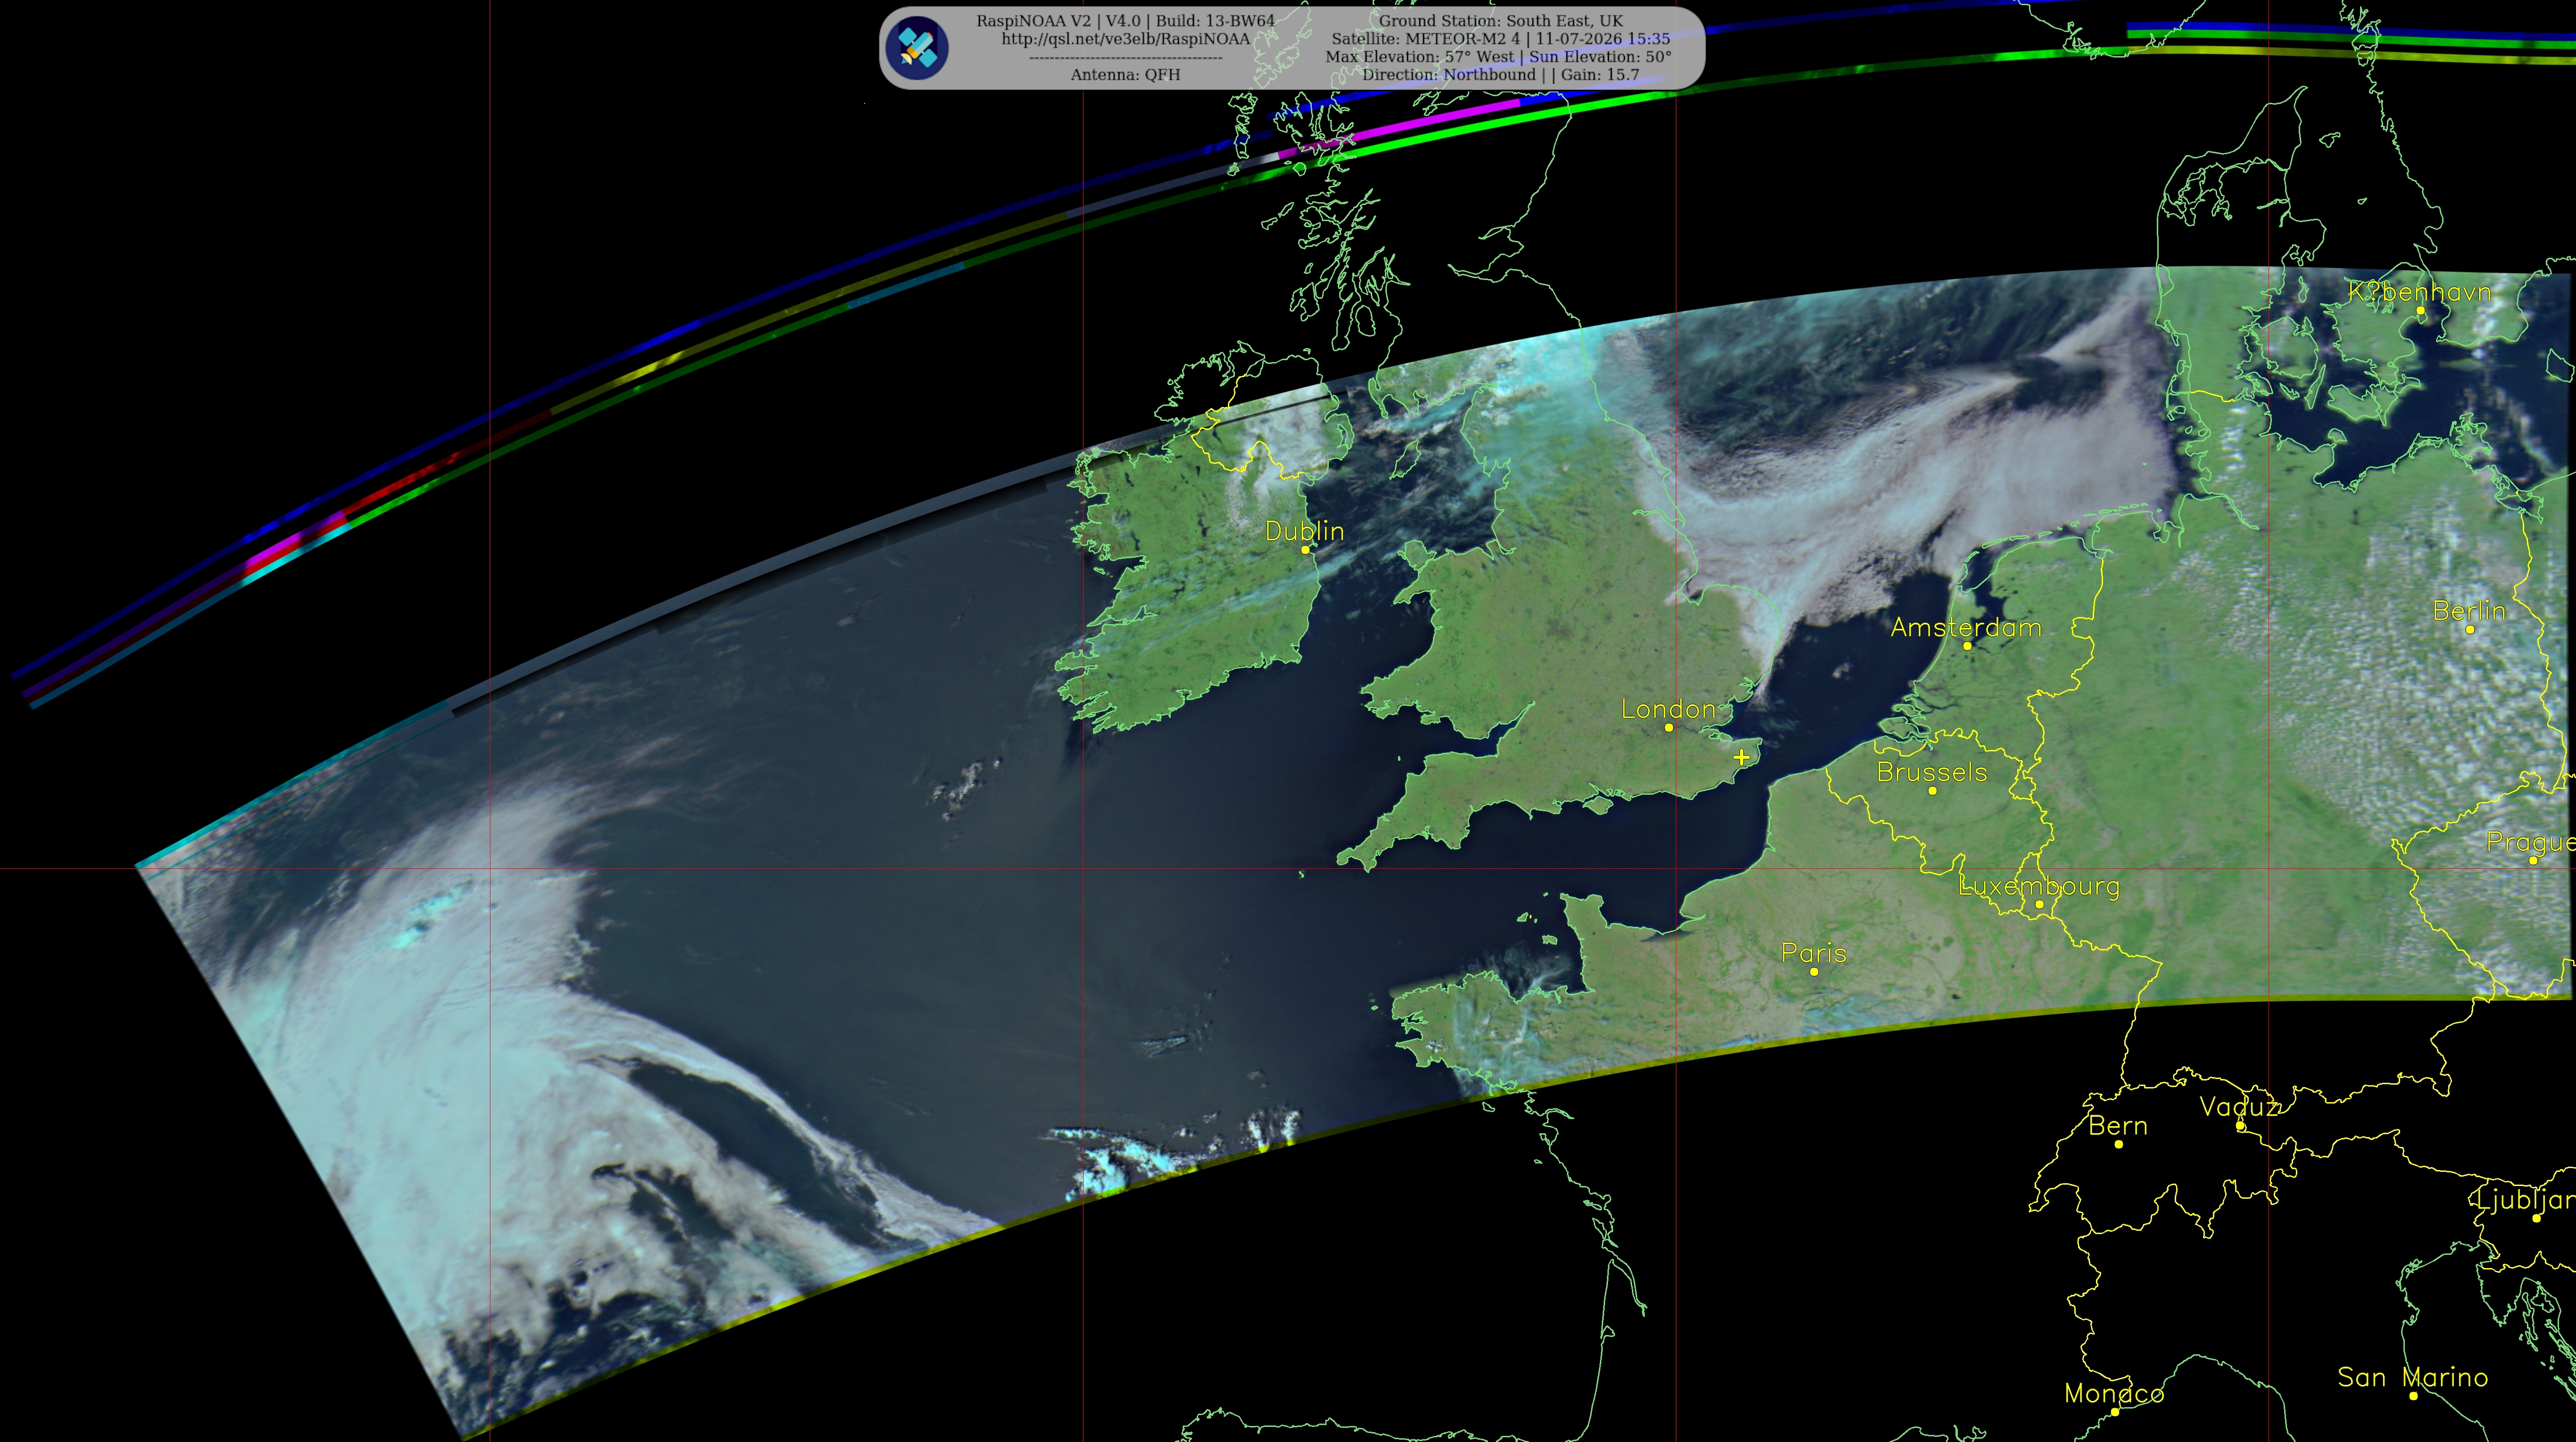Select 'Ground Station: South East, UK' text

[x=1501, y=21]
